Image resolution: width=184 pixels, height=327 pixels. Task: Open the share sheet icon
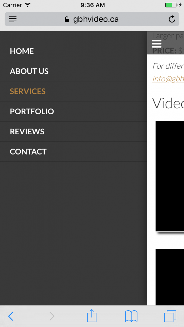point(92,315)
